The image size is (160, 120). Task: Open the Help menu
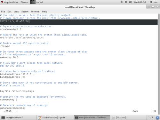pyautogui.click(x=44, y=12)
